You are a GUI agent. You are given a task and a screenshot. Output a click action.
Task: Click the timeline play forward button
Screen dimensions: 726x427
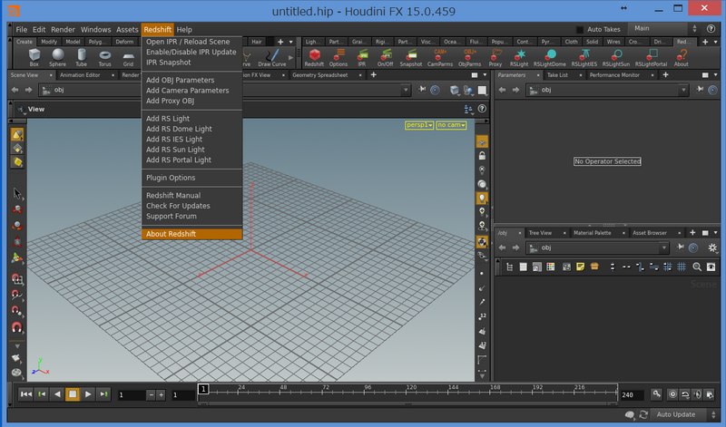pos(88,394)
